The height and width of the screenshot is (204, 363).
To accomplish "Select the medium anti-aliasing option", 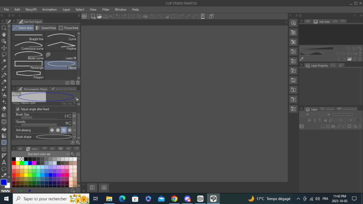I will (64, 130).
